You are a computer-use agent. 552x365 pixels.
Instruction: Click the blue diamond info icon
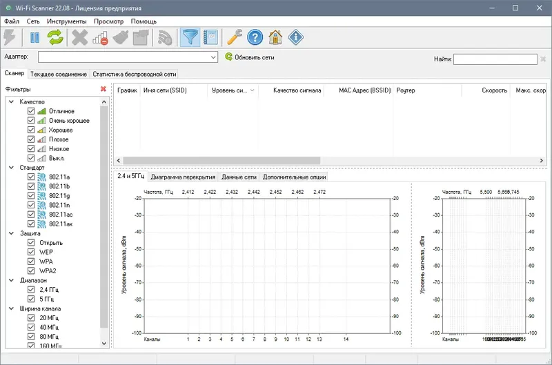[296, 37]
